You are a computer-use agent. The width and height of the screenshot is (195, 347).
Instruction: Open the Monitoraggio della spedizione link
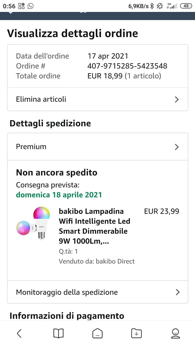tap(67, 292)
